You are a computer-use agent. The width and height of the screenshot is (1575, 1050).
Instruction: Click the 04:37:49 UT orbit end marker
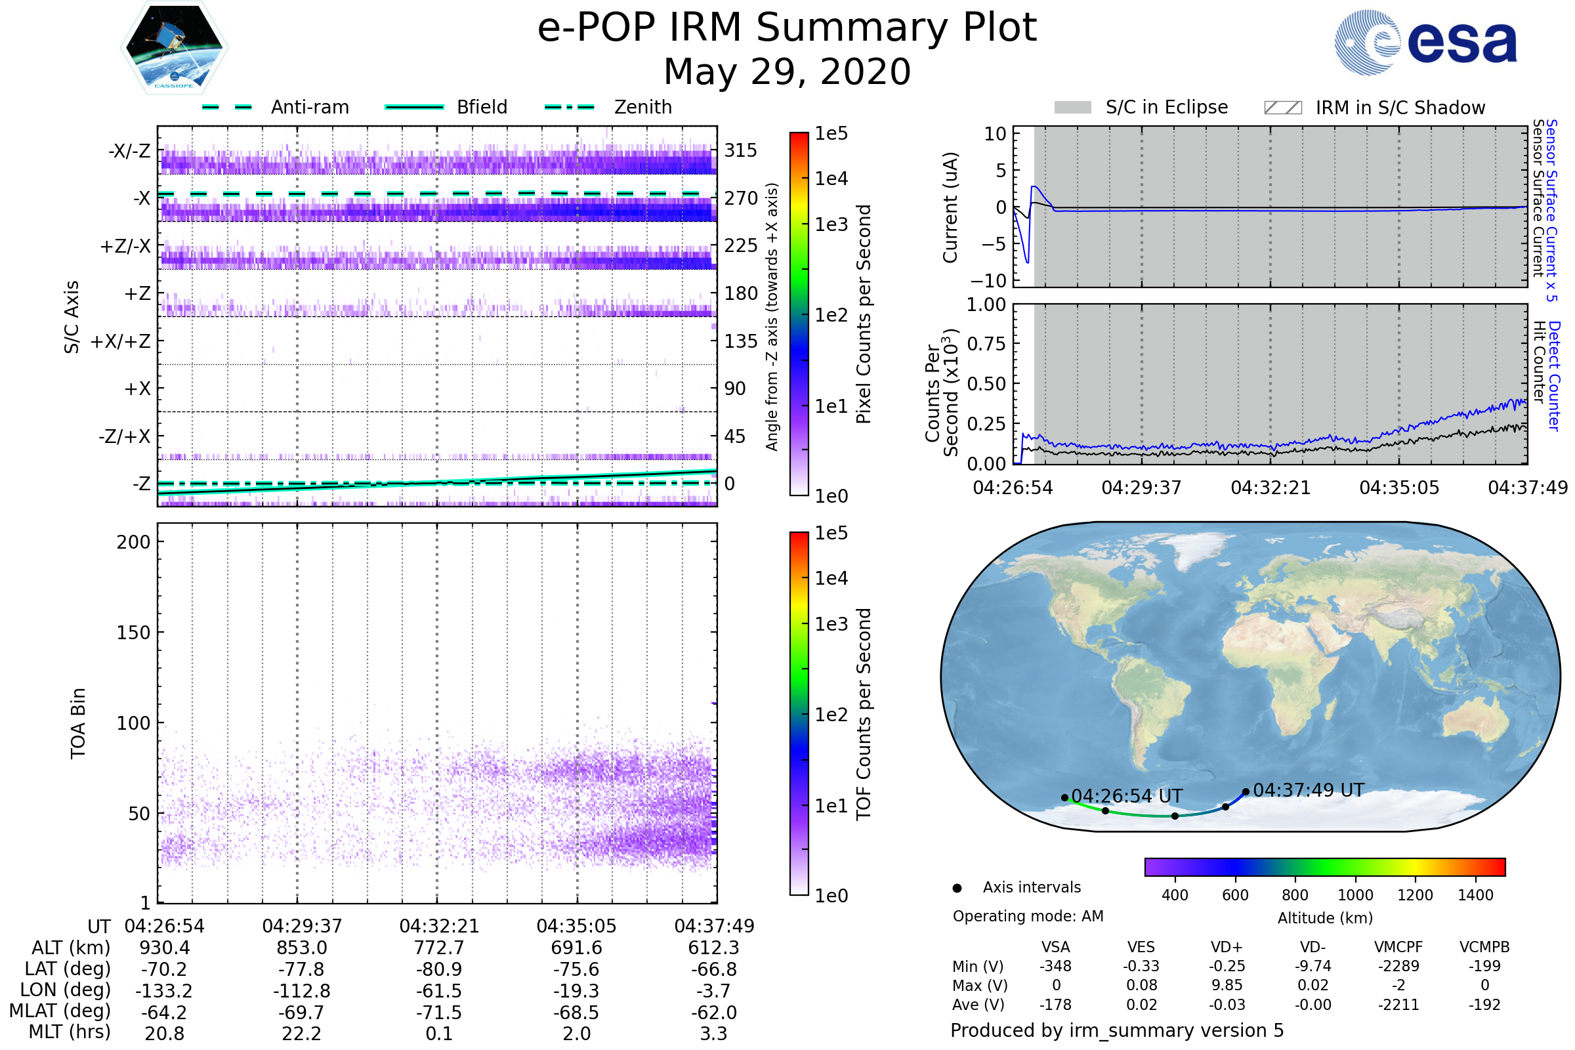pos(1246,791)
